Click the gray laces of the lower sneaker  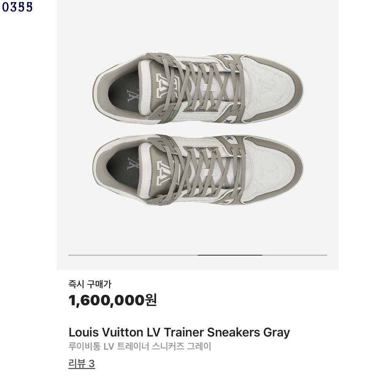coord(203,170)
